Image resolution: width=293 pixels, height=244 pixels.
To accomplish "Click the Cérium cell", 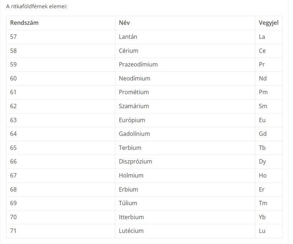I will (x=128, y=51).
